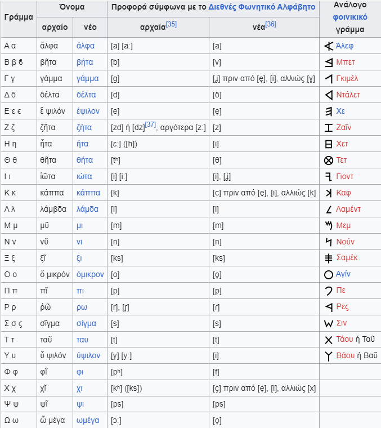This screenshot has width=381, height=428.
Task: Open the κάππα link
Action: coord(88,193)
